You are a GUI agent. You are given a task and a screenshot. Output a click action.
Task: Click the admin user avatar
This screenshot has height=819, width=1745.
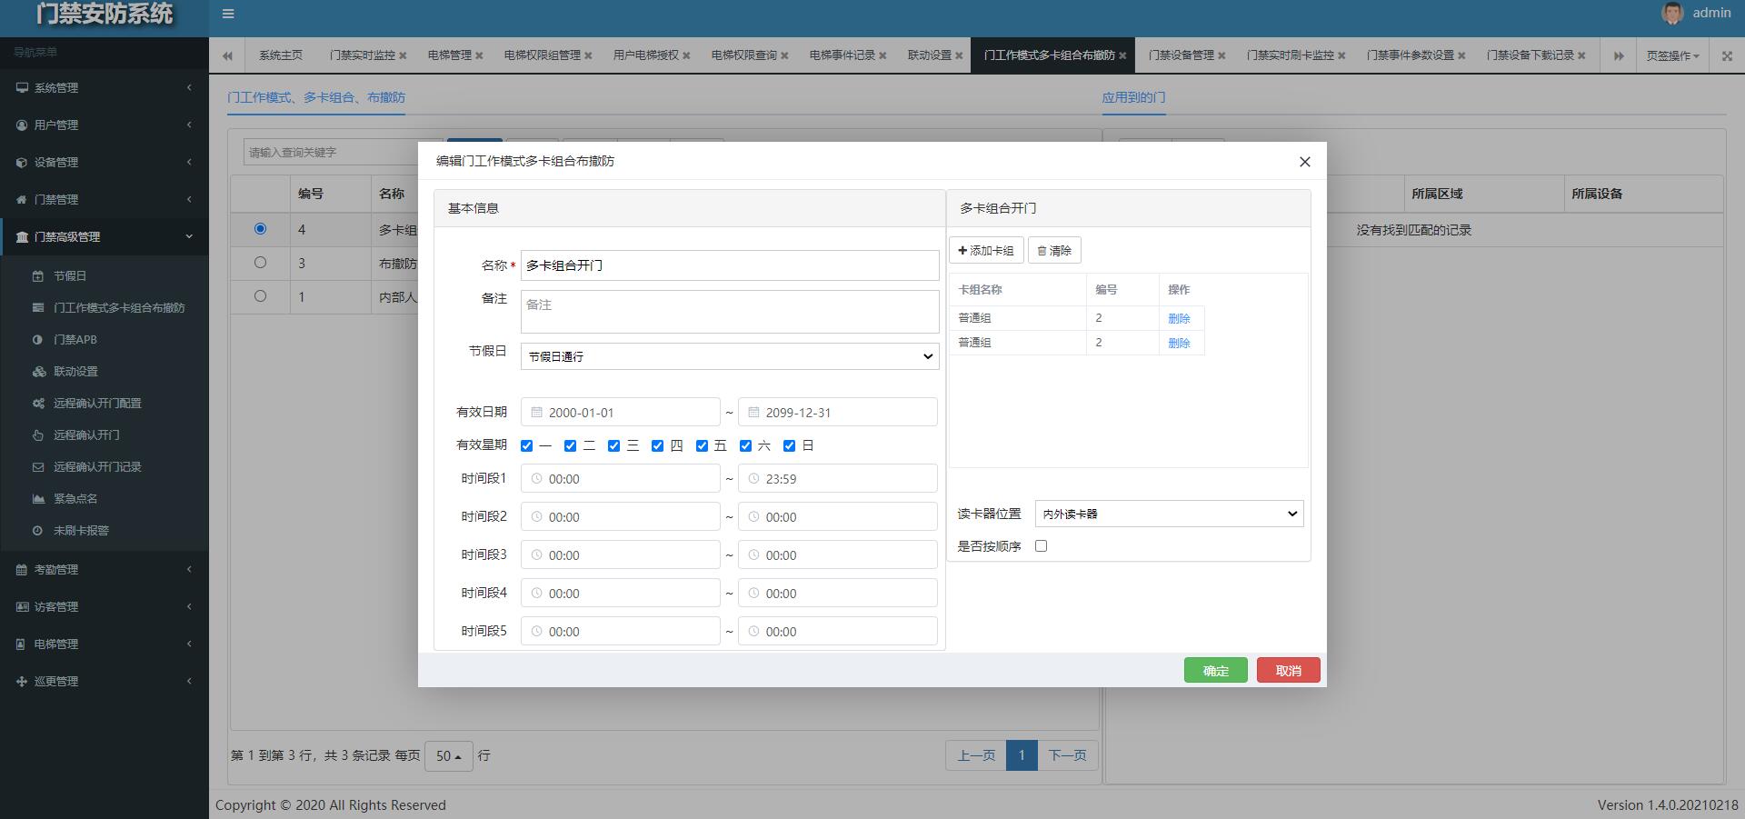click(1672, 13)
